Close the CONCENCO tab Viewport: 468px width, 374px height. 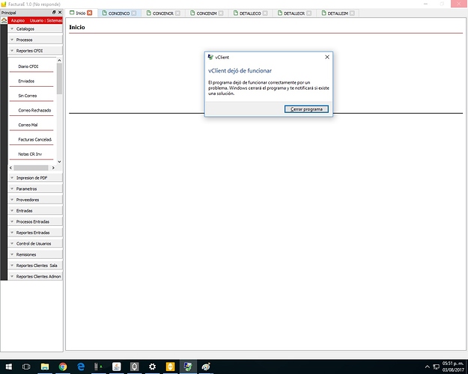pos(134,13)
